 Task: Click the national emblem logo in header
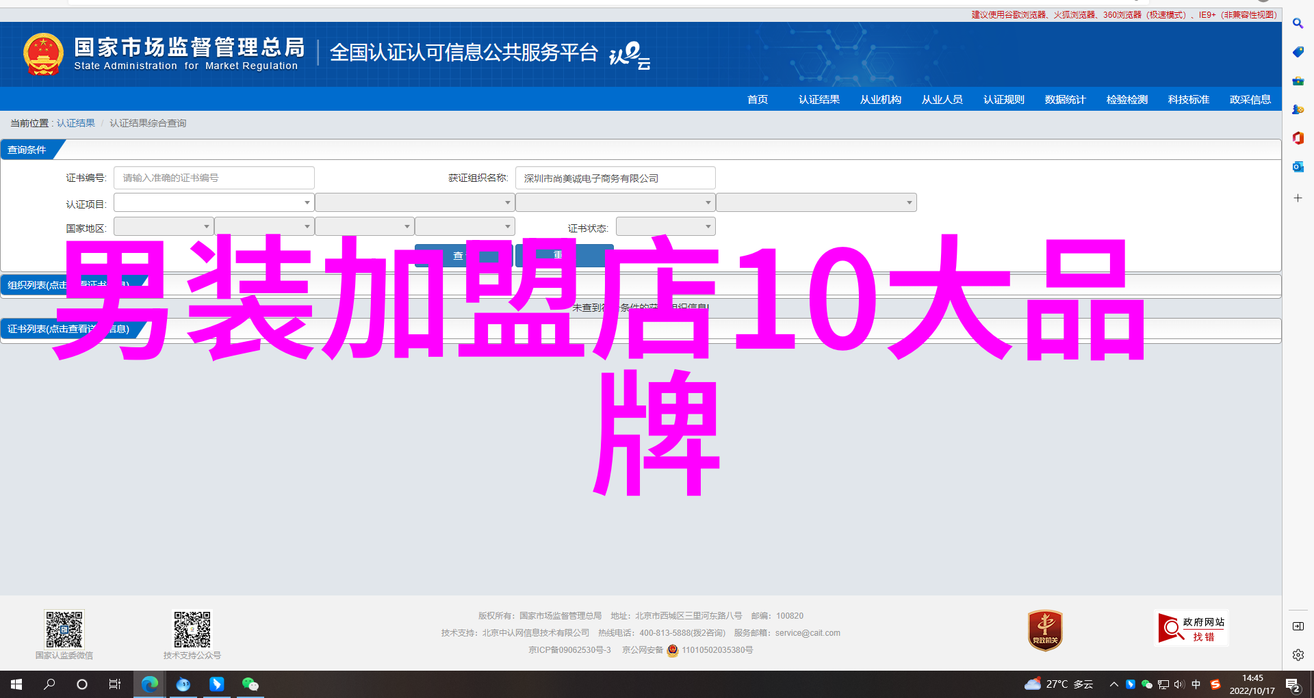coord(43,54)
